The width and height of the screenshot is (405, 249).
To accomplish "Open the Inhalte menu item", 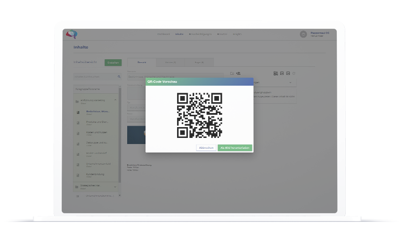I will point(179,34).
